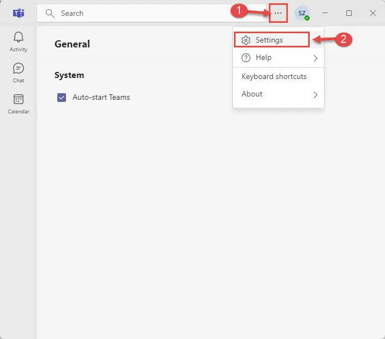Open the Activity bell icon
The height and width of the screenshot is (339, 385).
(x=19, y=37)
